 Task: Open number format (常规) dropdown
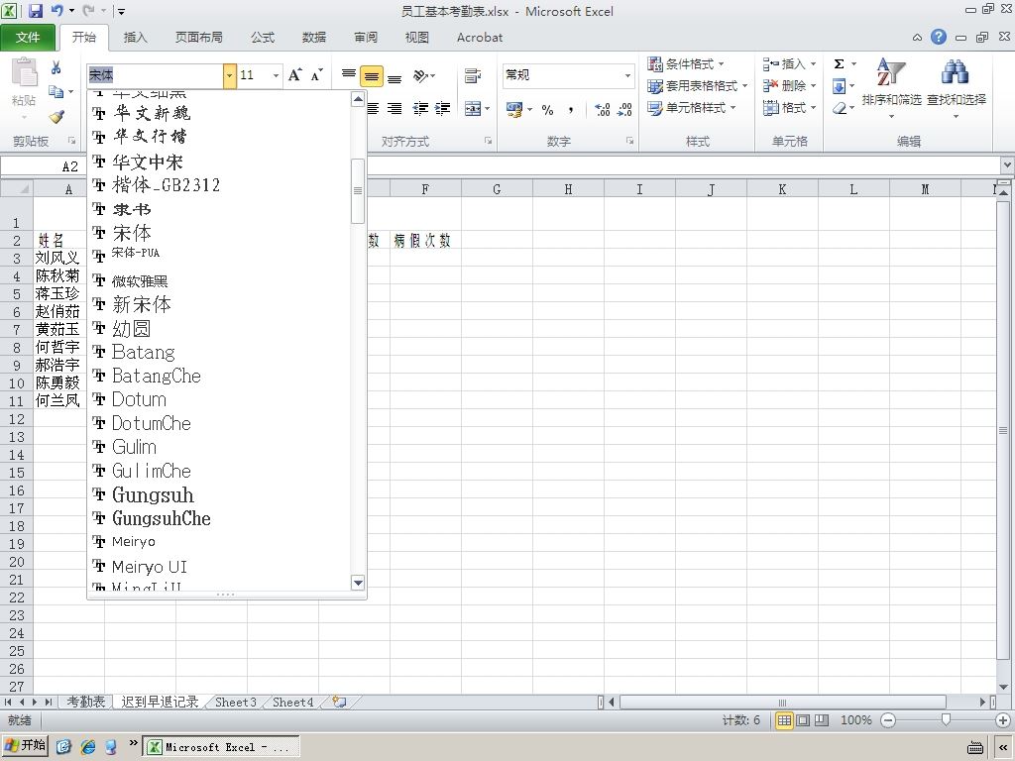click(x=627, y=75)
